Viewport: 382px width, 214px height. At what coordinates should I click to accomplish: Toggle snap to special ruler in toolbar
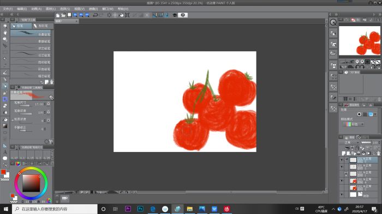pos(160,15)
